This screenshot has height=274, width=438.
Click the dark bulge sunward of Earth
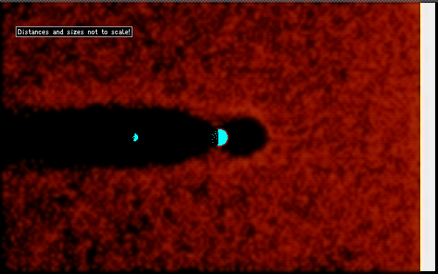247,136
